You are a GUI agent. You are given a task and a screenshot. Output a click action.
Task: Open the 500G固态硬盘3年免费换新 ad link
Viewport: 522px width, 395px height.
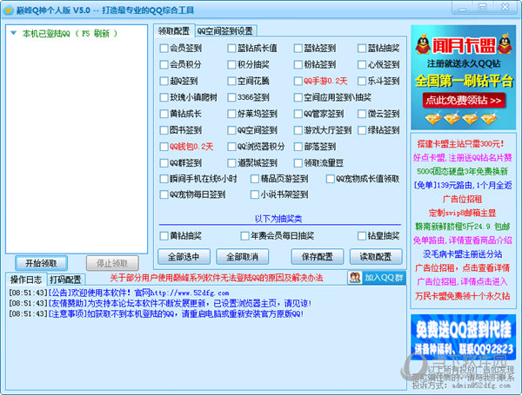tap(463, 171)
